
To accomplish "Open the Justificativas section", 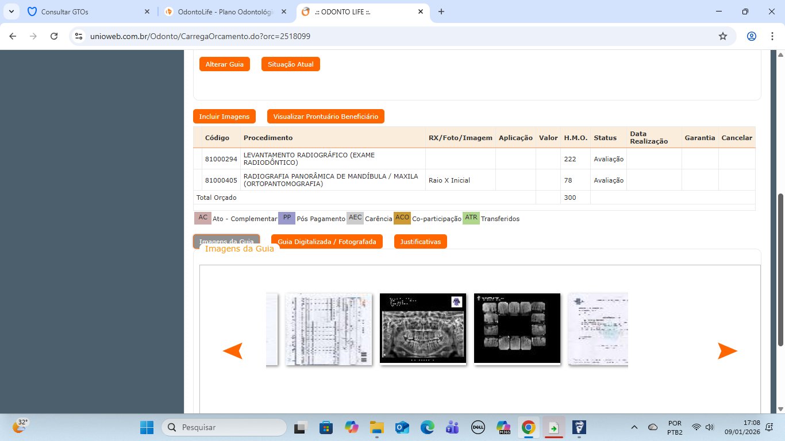I will (x=420, y=242).
